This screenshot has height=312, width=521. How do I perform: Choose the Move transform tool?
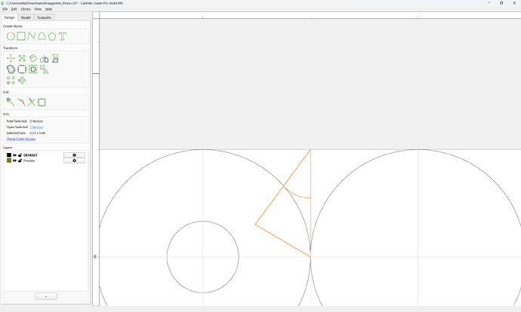(11, 58)
